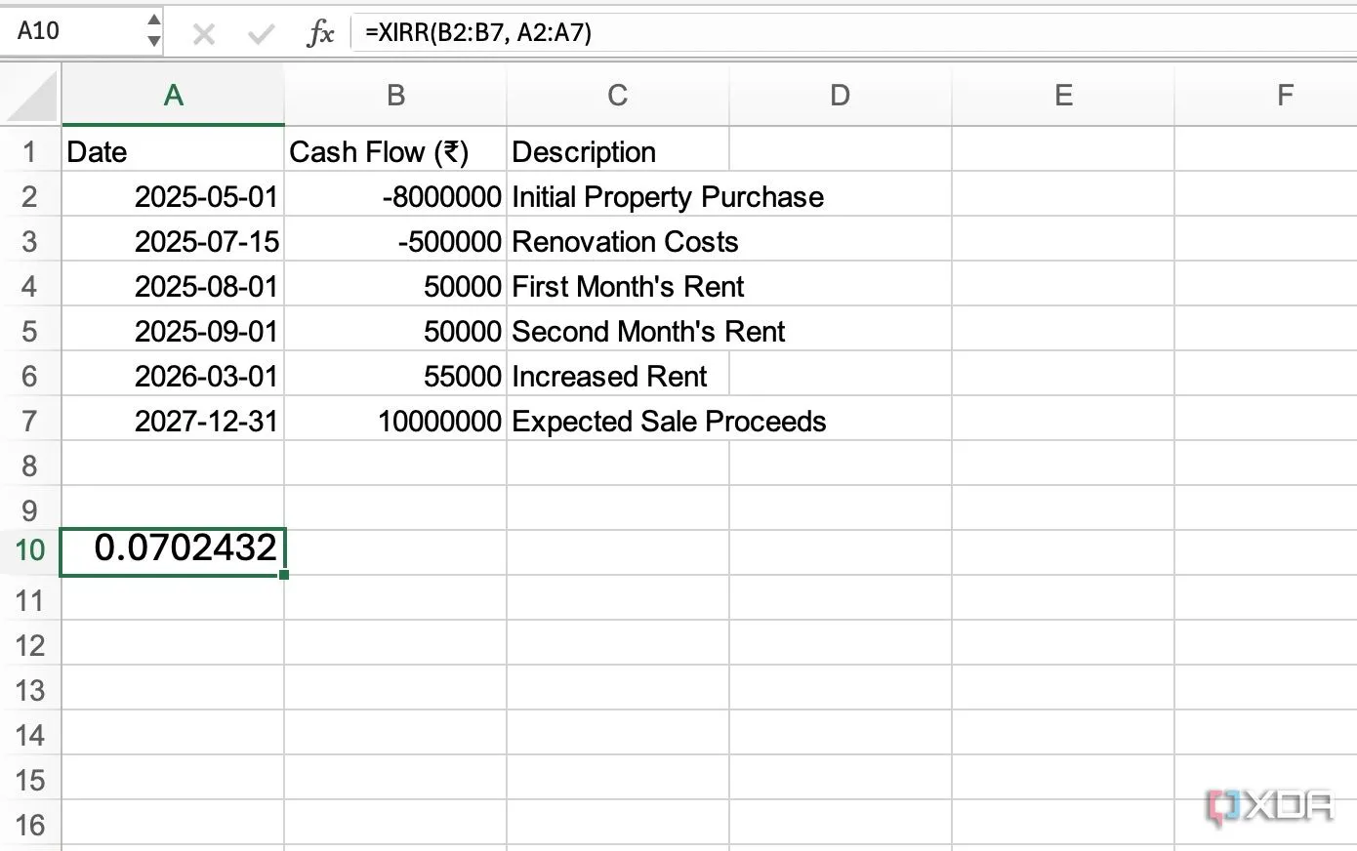Select cell with XIRR result 0.0702432
Viewport: 1357px width, 851px height.
(x=173, y=550)
